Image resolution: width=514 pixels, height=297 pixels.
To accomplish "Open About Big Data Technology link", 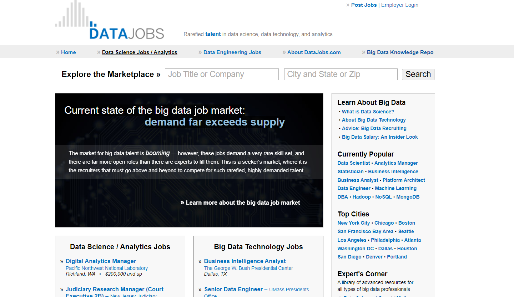I will 374,120.
